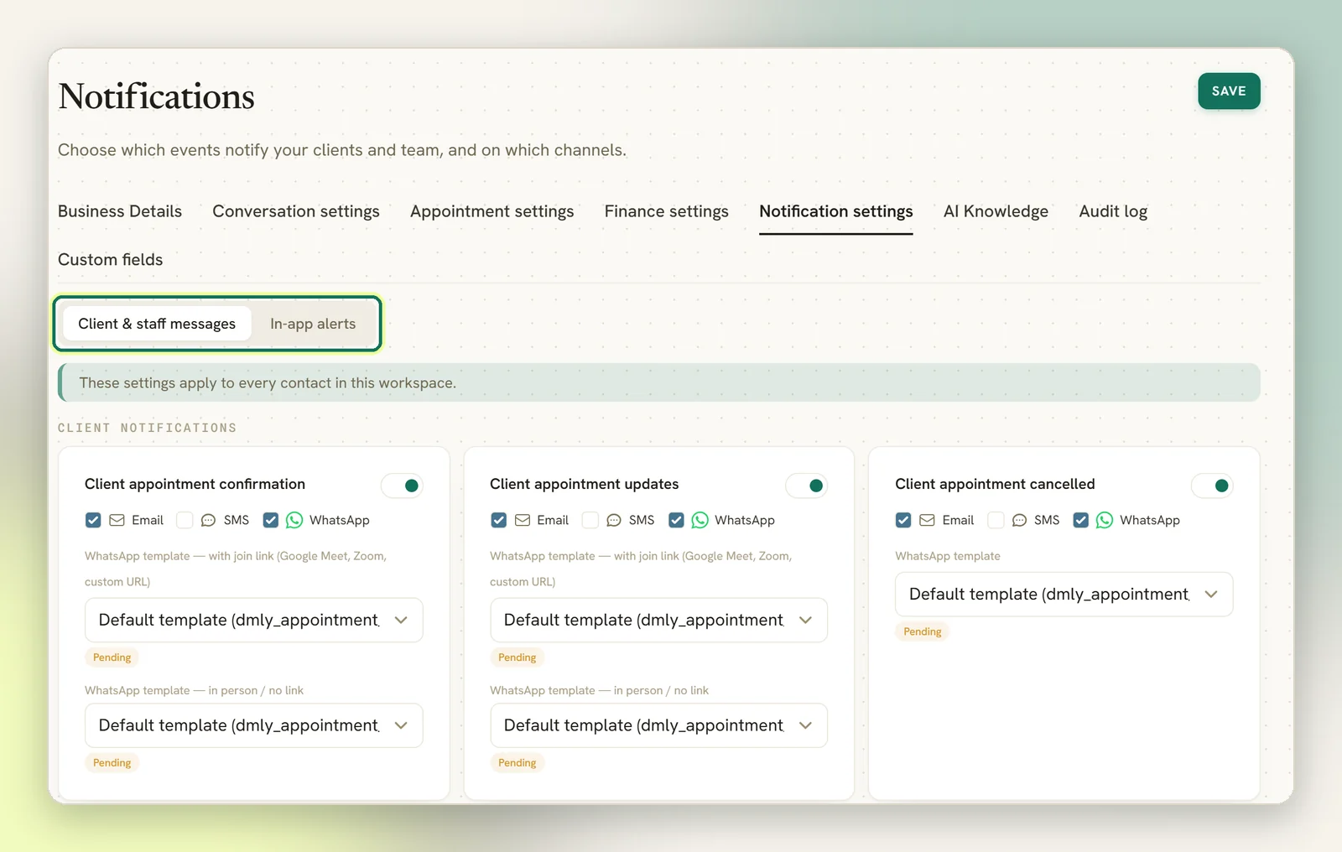The width and height of the screenshot is (1342, 852).
Task: Click CLIENT NOTIFICATIONS section heading
Action: pos(148,428)
